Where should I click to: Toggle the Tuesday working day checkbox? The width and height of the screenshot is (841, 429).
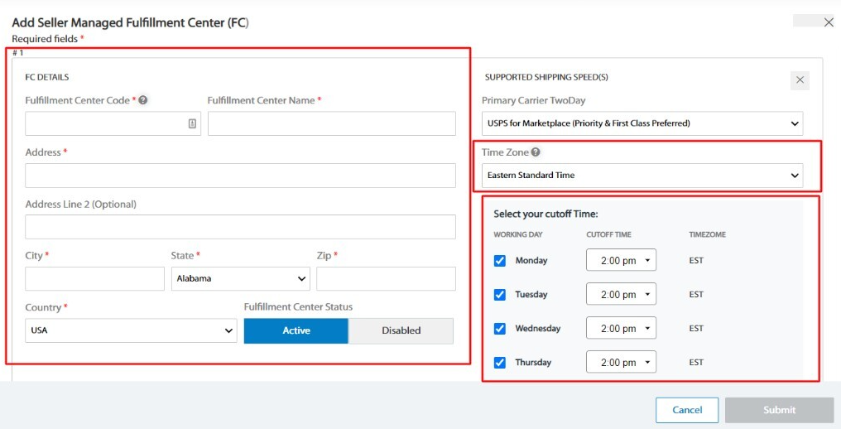coord(500,294)
